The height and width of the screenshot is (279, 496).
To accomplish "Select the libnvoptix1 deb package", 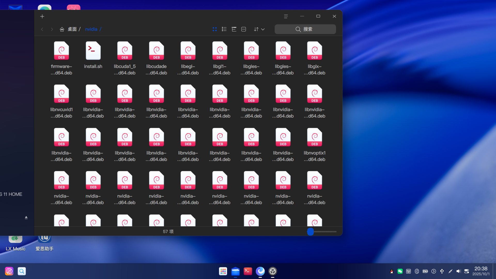I will (x=314, y=145).
